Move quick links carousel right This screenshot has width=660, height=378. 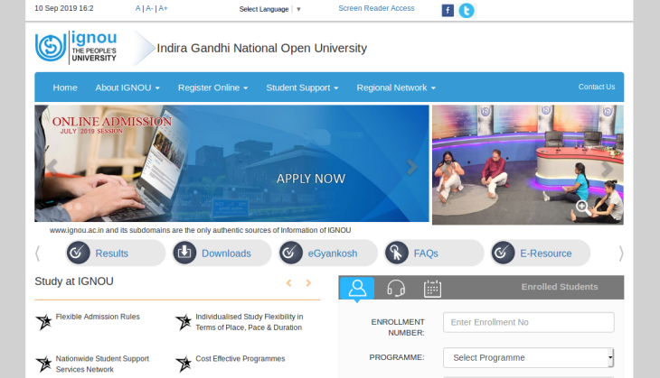point(621,254)
